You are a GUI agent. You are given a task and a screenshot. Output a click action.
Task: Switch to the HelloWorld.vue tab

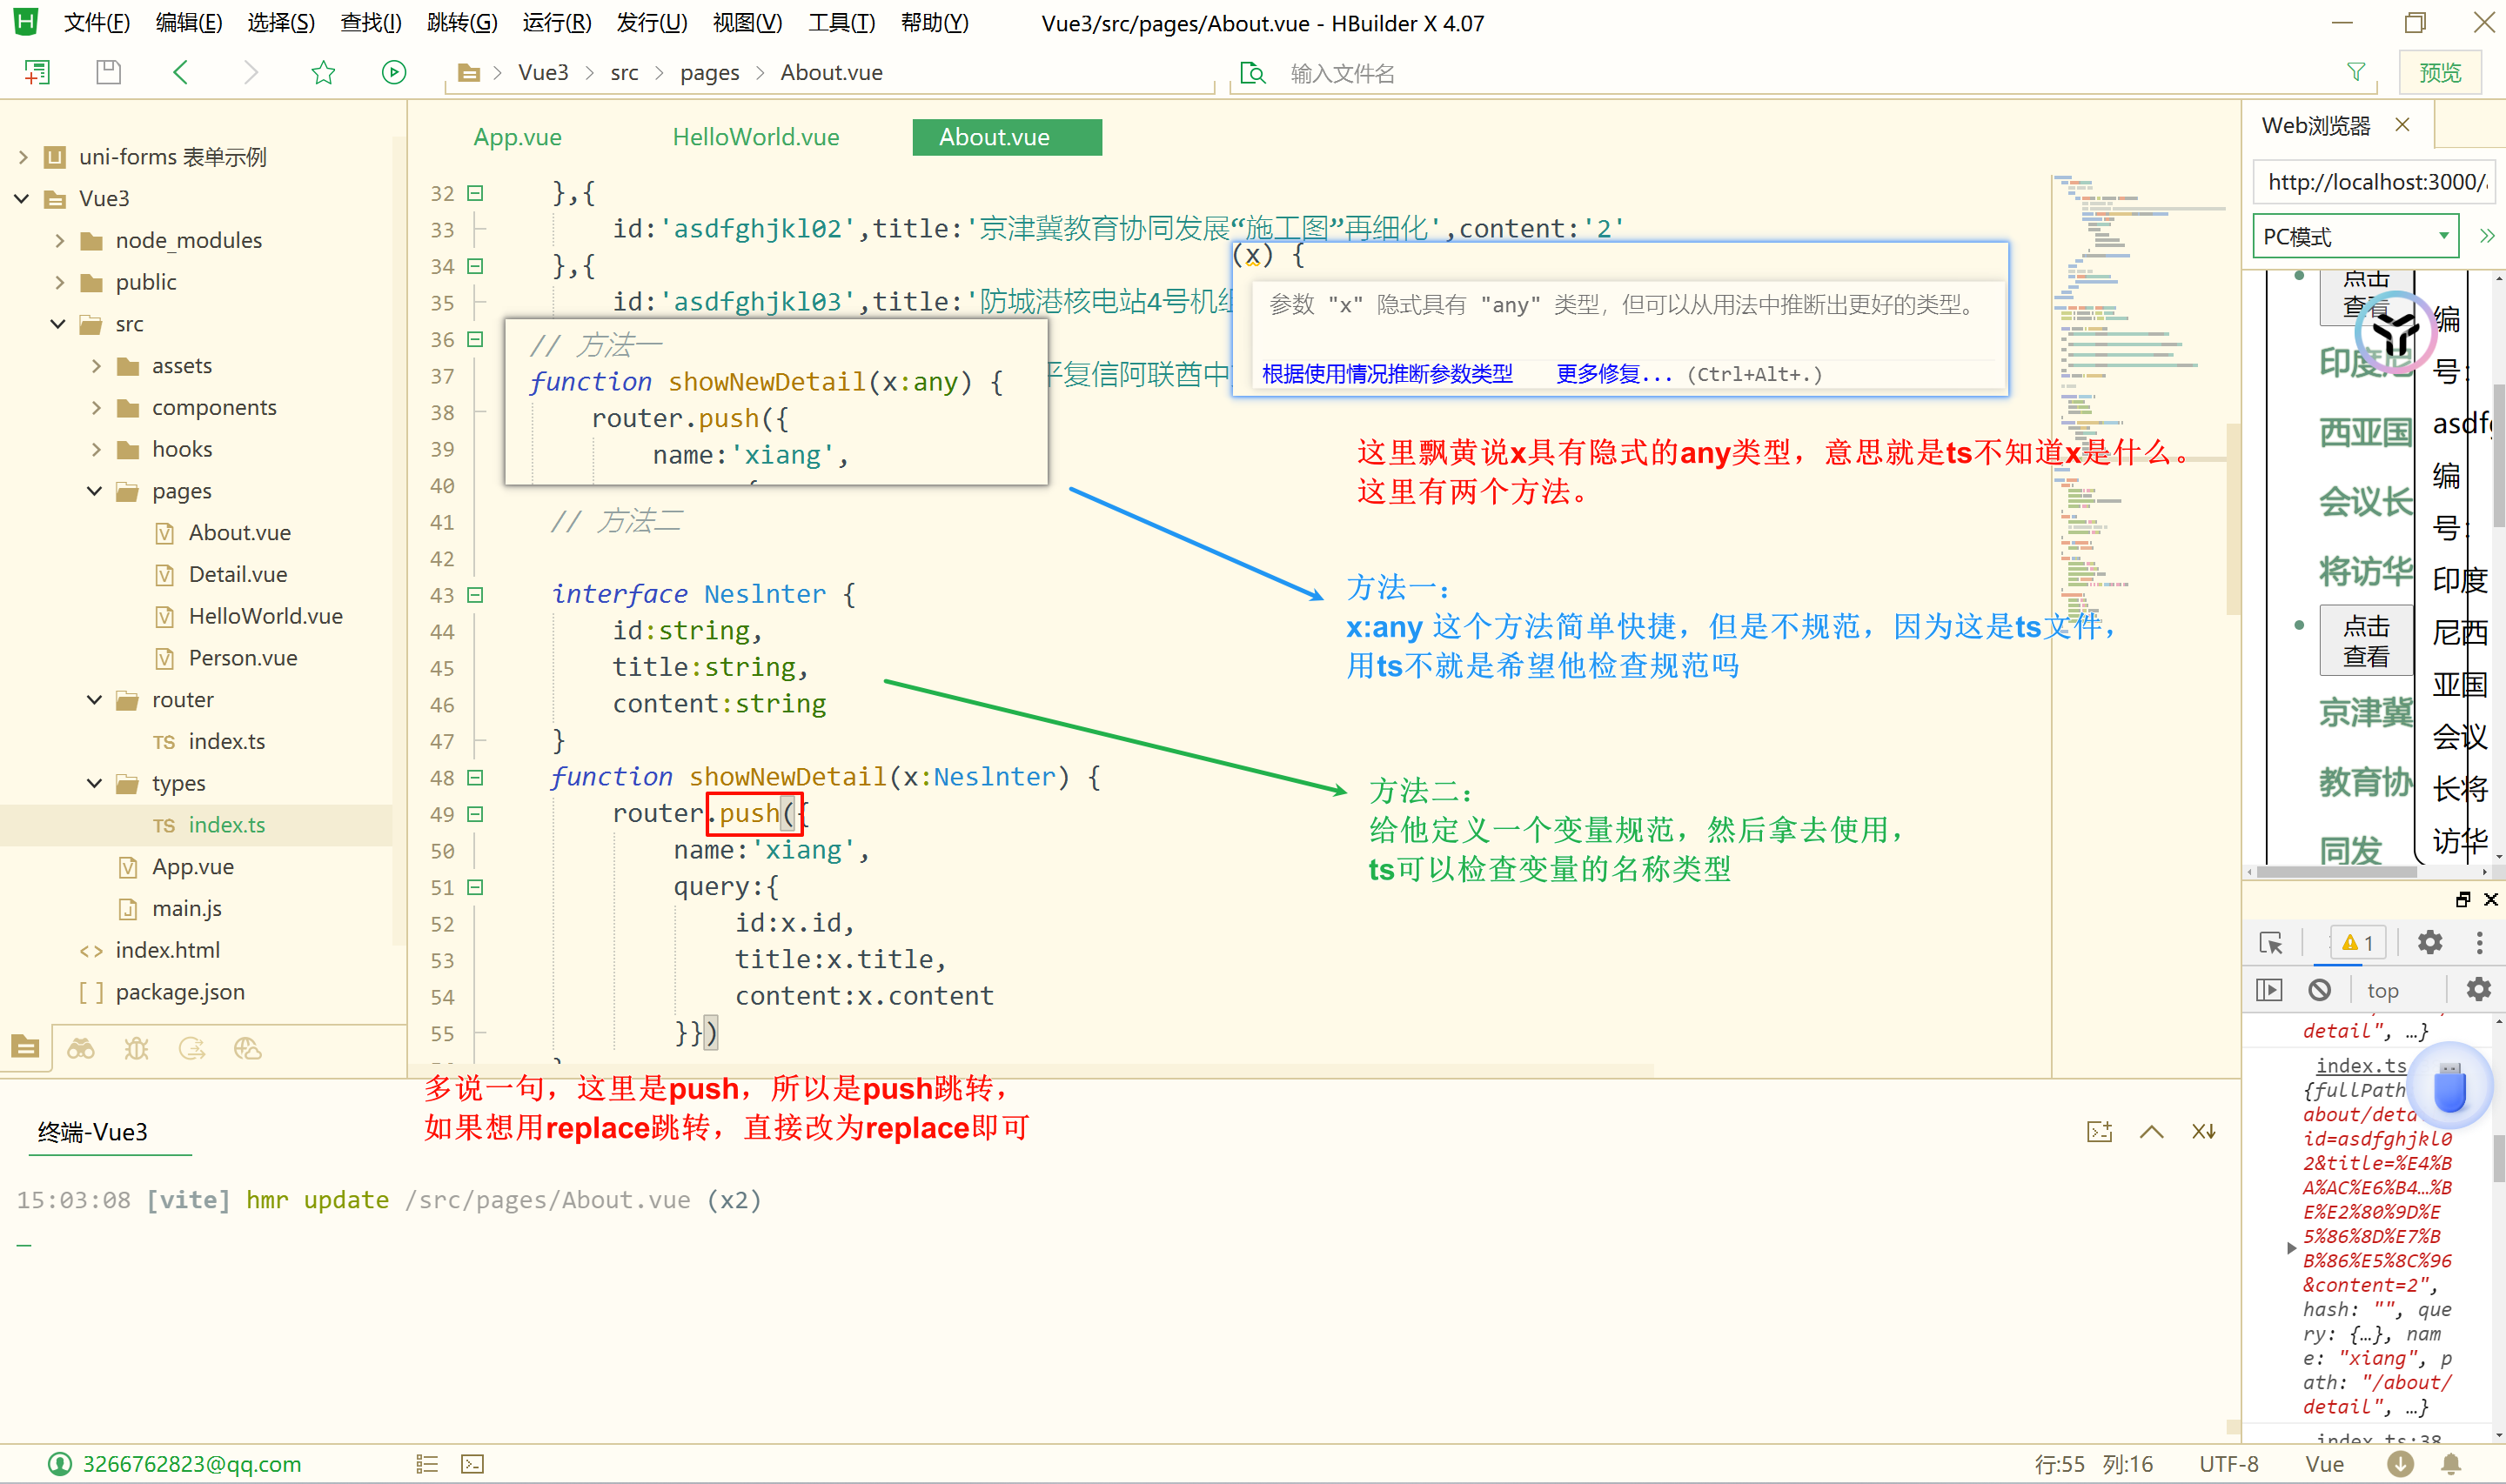tap(755, 137)
